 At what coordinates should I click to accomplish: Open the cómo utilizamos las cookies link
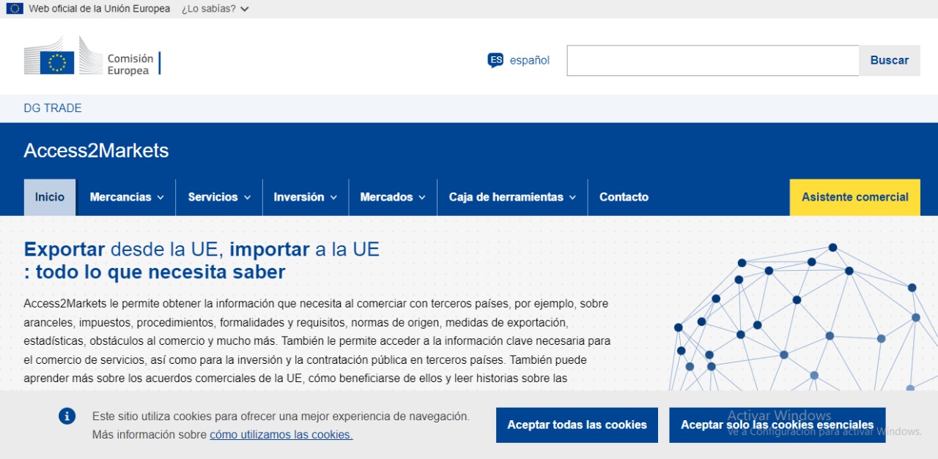280,434
